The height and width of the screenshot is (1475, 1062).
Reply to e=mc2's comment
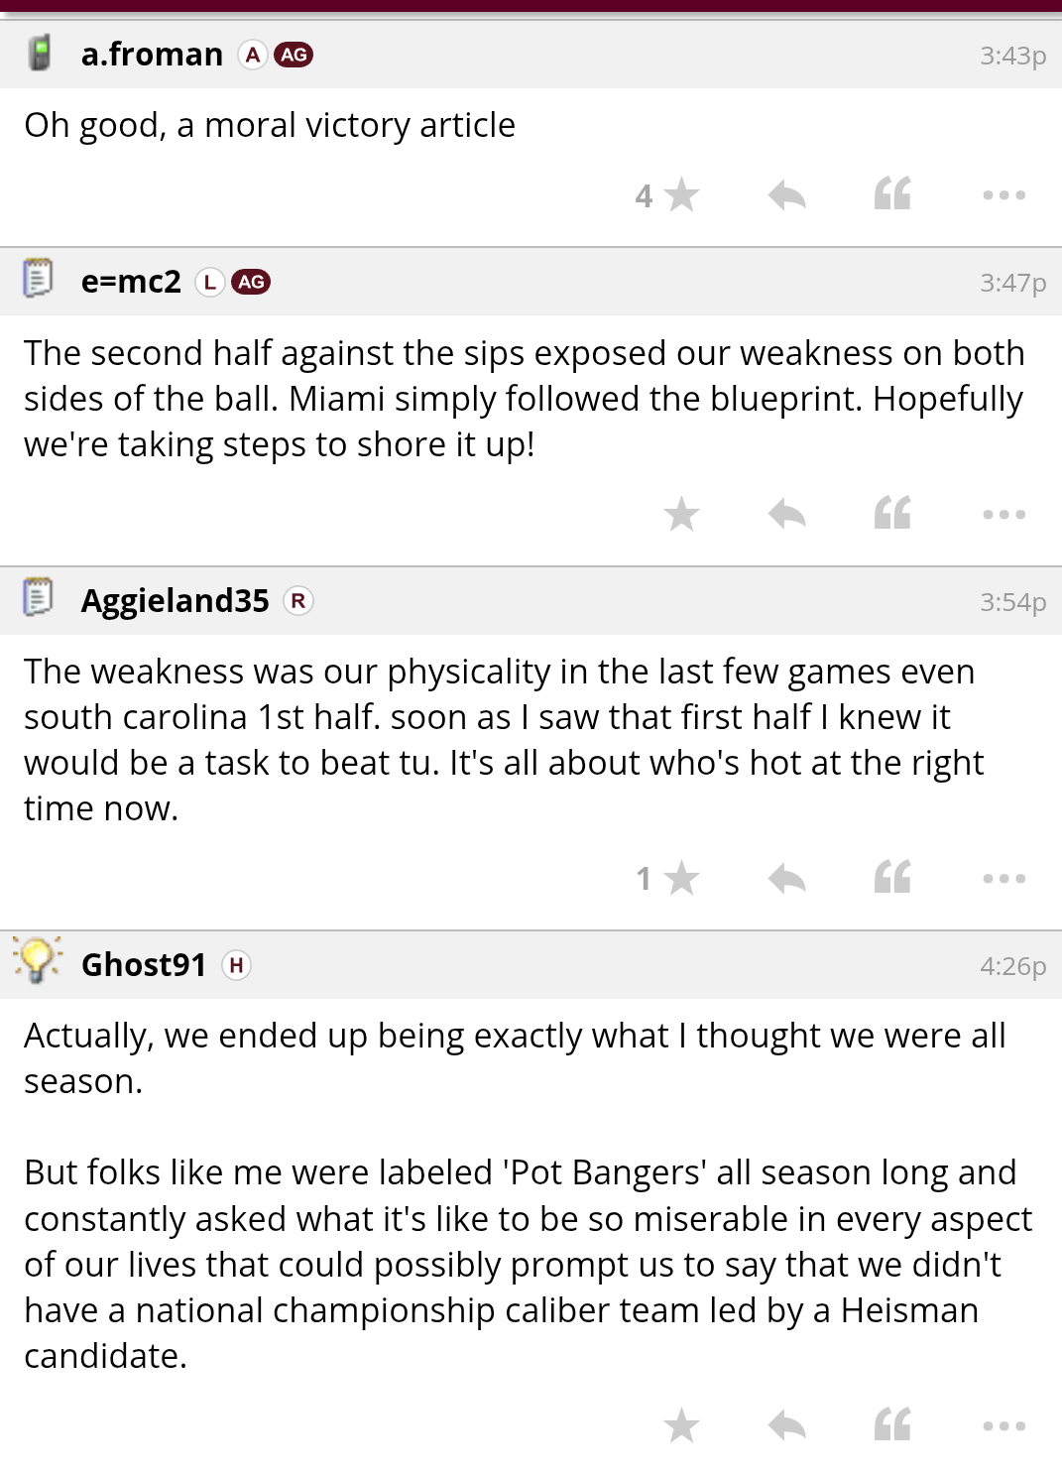click(787, 514)
